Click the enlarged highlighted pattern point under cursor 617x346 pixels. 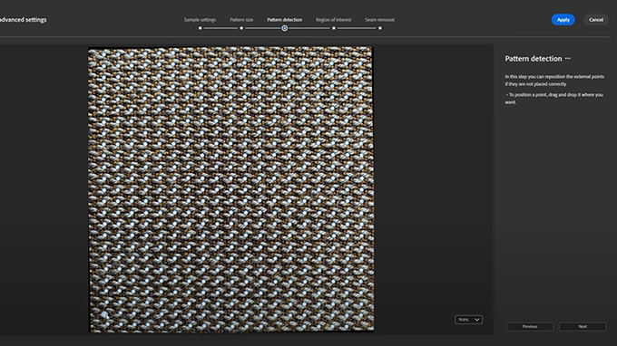coord(104,314)
